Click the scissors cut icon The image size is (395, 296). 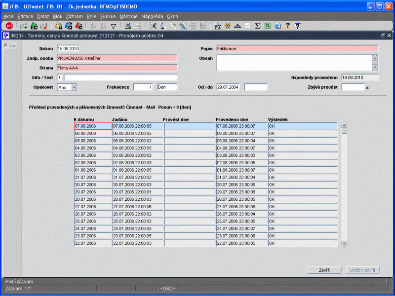click(153, 26)
